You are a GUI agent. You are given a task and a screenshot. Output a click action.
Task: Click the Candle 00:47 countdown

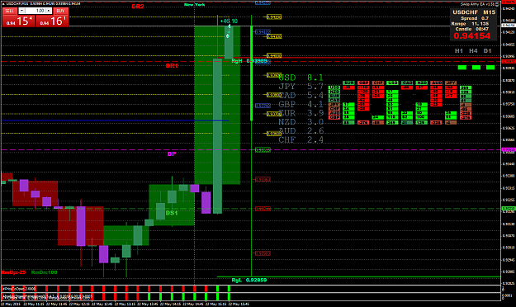click(x=472, y=29)
